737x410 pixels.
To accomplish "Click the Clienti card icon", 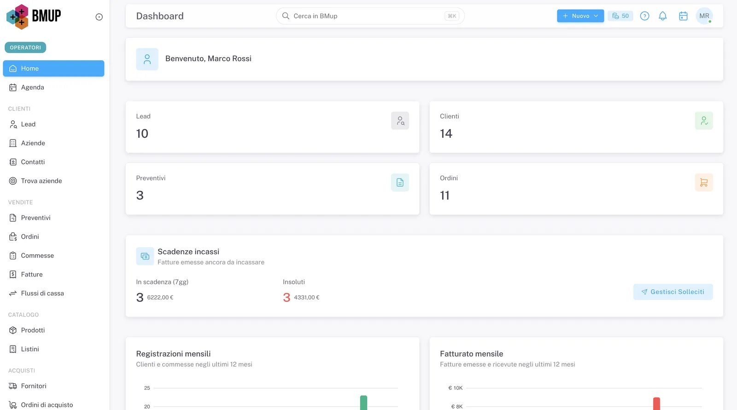I will click(x=704, y=121).
